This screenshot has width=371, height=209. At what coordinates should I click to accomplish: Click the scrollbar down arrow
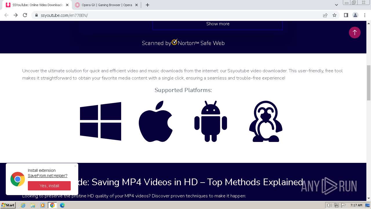(369, 199)
